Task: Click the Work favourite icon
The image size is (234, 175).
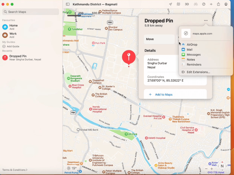Action: click(x=5, y=35)
